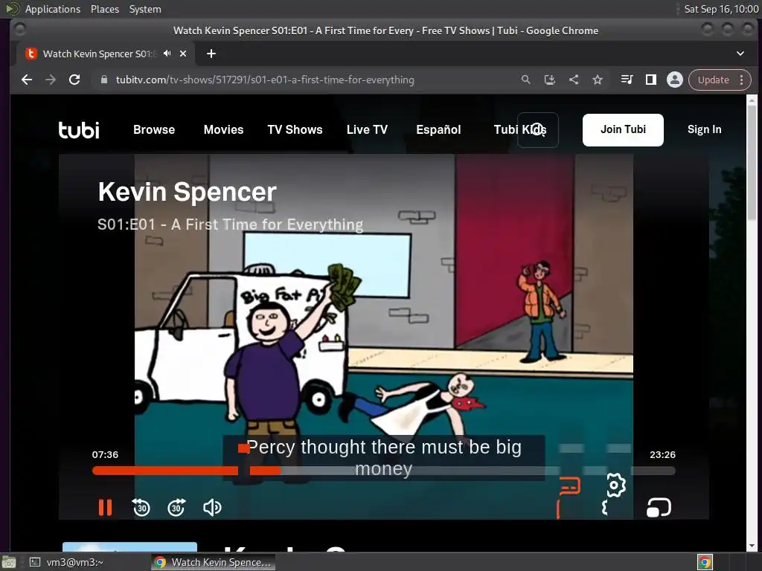Viewport: 762px width, 571px height.
Task: Mute the tab audio icon
Action: point(167,54)
